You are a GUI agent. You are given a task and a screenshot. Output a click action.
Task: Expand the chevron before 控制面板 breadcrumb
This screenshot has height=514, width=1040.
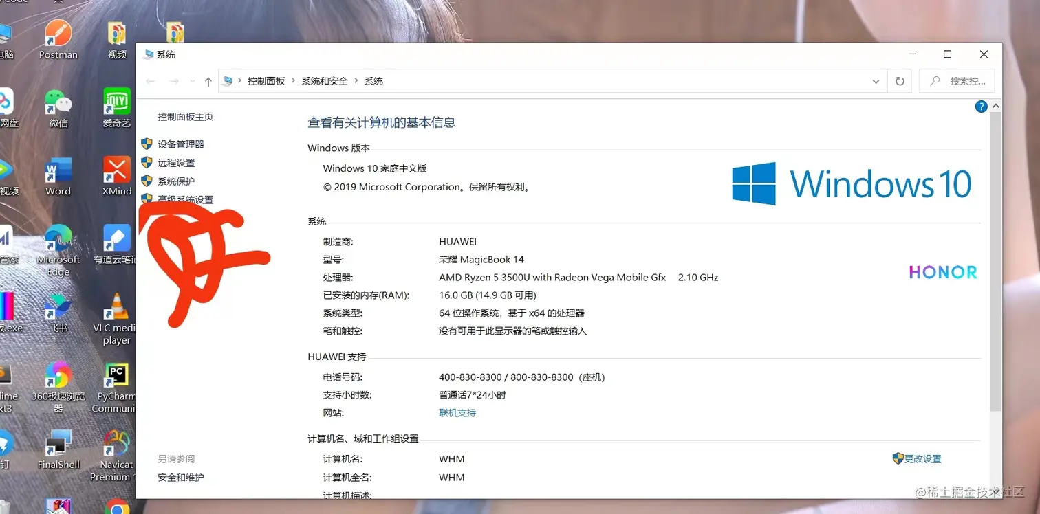point(240,81)
